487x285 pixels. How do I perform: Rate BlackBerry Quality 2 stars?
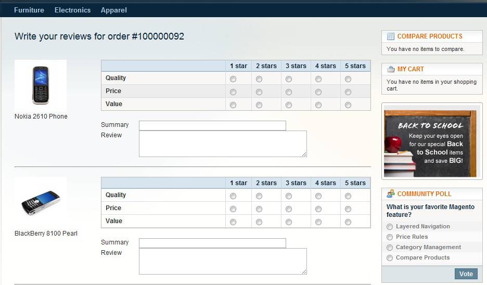(x=259, y=196)
